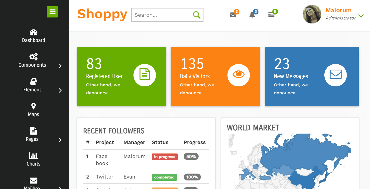The height and width of the screenshot is (189, 370).
Task: Toggle the sidebar with the green hamburger button
Action: tap(52, 12)
